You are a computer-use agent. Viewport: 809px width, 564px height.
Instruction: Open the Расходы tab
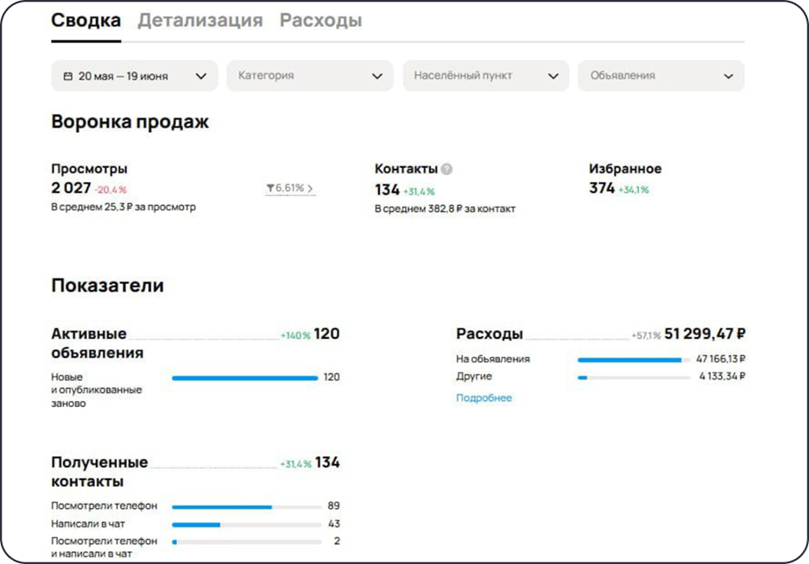click(319, 19)
